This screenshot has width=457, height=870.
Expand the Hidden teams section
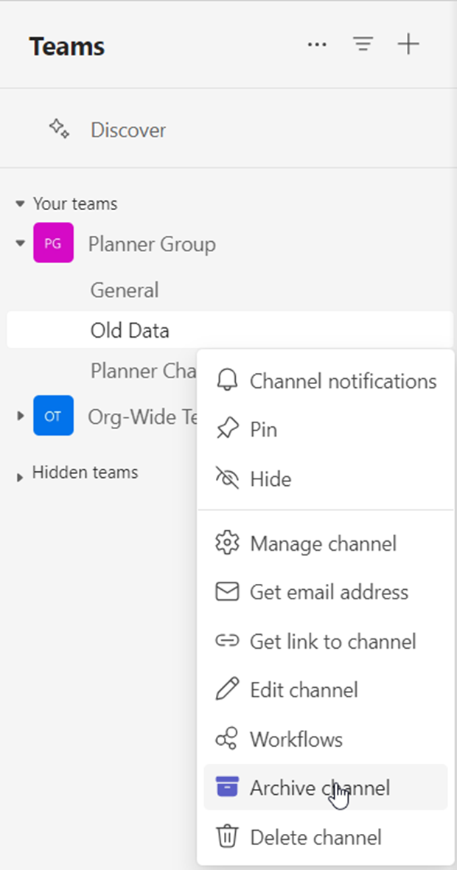tap(18, 473)
